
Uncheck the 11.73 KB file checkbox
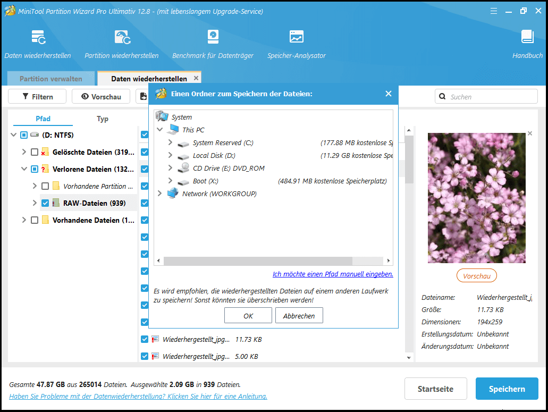(145, 339)
